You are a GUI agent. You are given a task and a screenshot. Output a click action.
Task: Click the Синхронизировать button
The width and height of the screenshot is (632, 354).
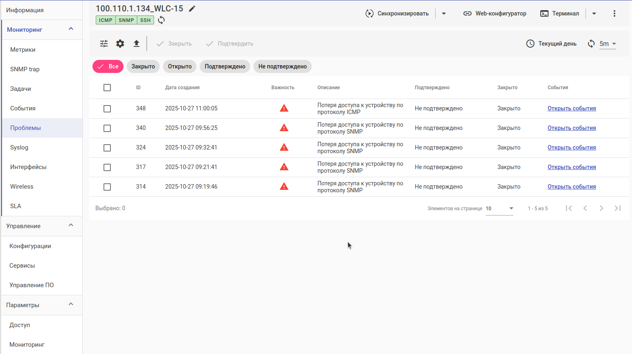pos(397,13)
